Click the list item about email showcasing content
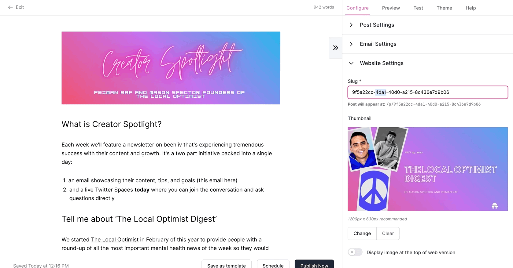This screenshot has height=268, width=513. click(153, 180)
